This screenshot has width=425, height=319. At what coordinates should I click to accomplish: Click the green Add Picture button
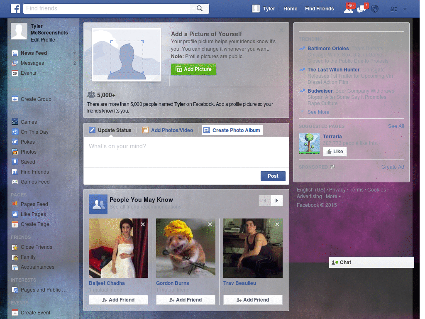click(x=193, y=69)
